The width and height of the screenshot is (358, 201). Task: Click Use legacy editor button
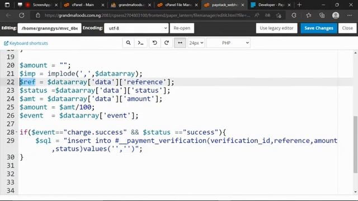click(276, 28)
